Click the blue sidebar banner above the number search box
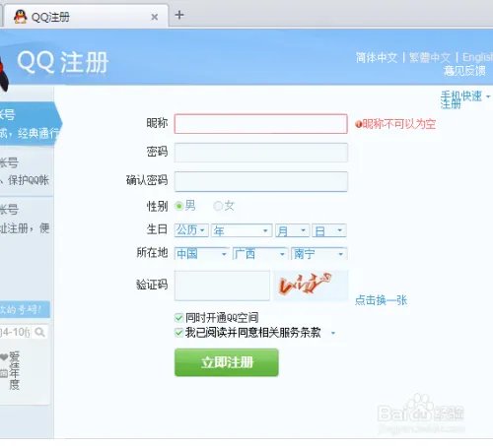This screenshot has height=446, width=493. click(x=25, y=309)
